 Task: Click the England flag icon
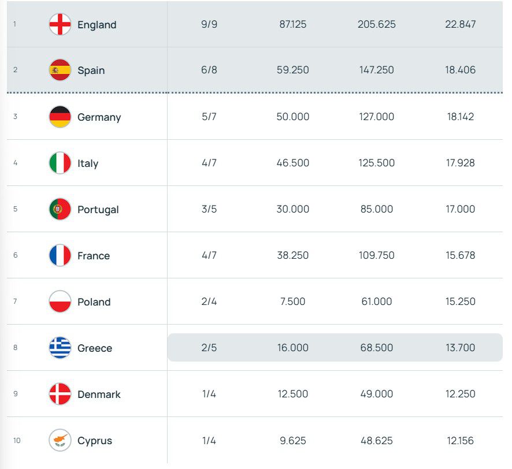[60, 25]
